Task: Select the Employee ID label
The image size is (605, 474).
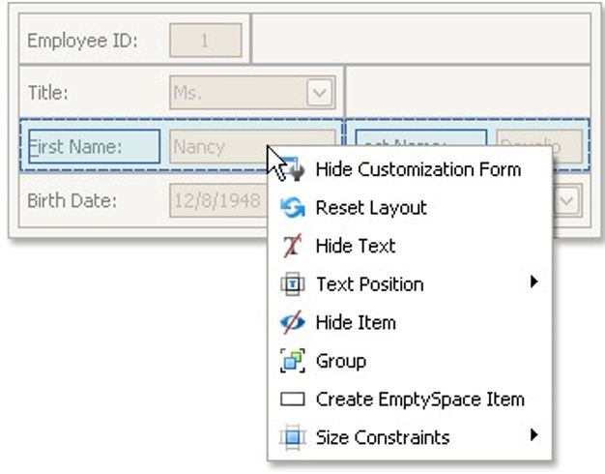Action: 82,41
